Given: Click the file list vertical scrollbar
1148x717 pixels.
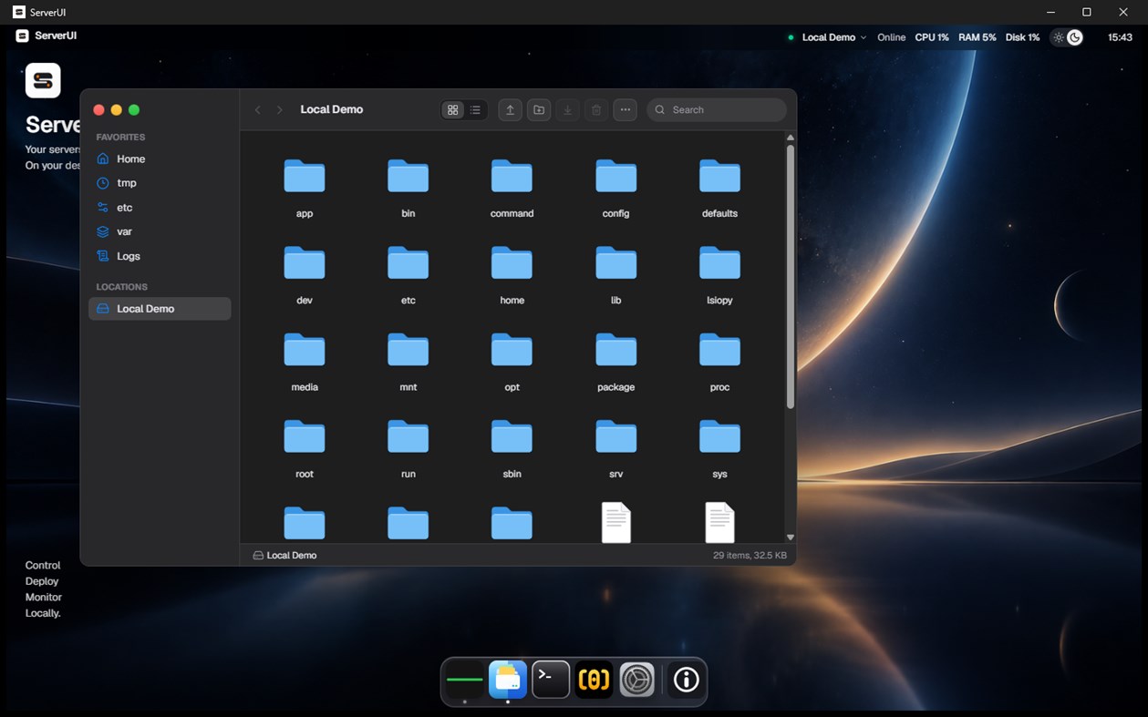Looking at the screenshot, I should 790,277.
